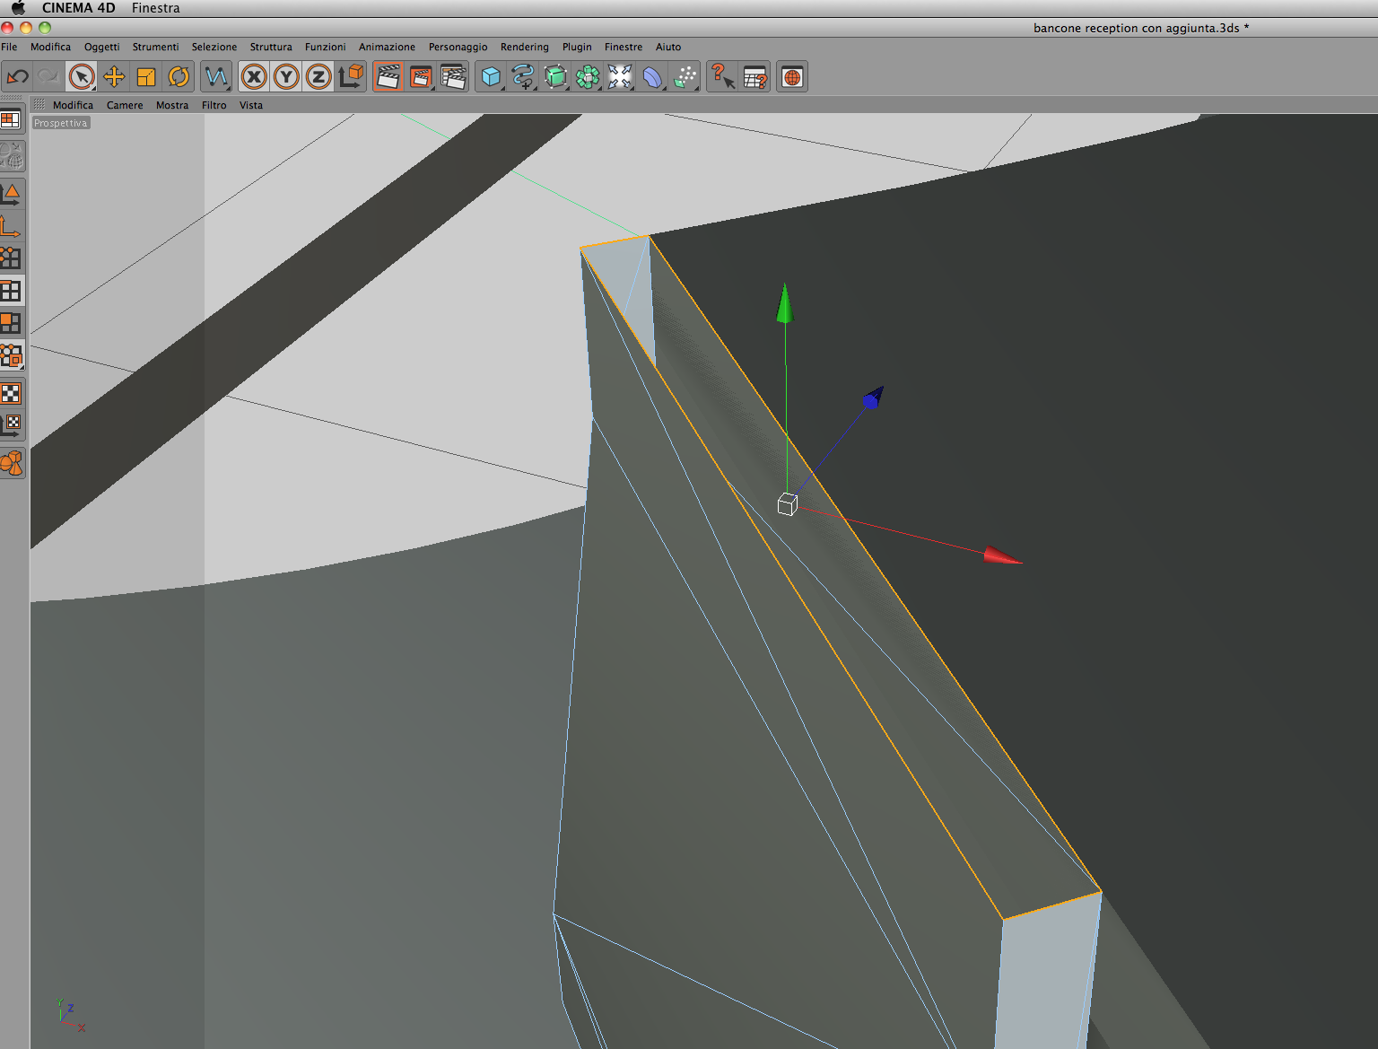This screenshot has height=1049, width=1378.
Task: Click the Apple menu icon
Action: click(x=18, y=8)
